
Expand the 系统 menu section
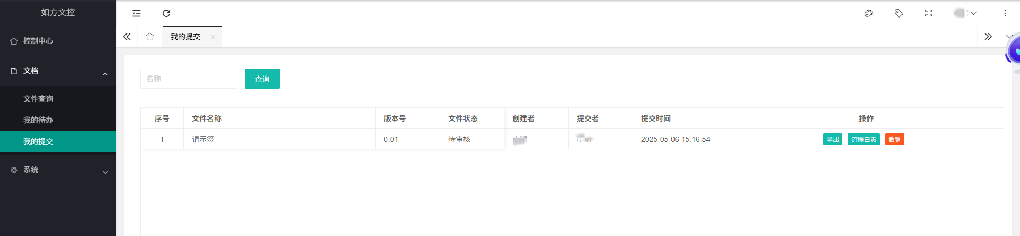pos(58,170)
